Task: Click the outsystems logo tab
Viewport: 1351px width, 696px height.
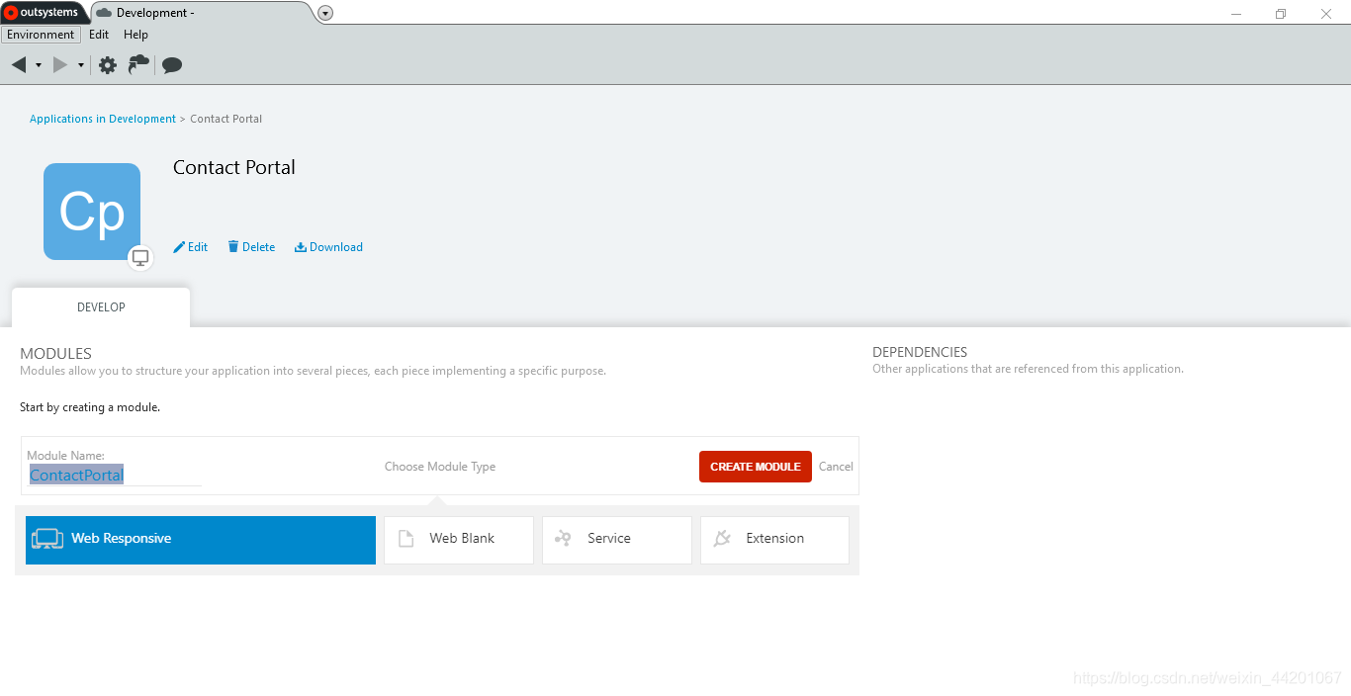Action: click(x=42, y=13)
